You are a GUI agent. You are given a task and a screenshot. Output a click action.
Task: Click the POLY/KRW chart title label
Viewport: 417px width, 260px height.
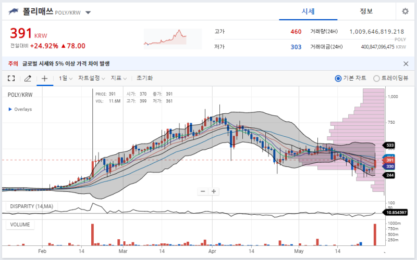coord(20,95)
